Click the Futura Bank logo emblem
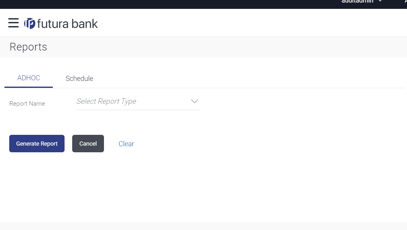407x230 pixels. pyautogui.click(x=30, y=23)
